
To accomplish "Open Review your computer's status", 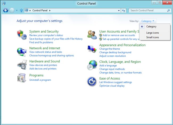I will [46, 35].
